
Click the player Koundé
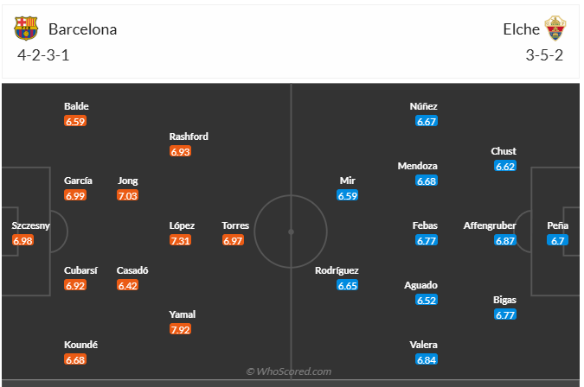(x=80, y=345)
